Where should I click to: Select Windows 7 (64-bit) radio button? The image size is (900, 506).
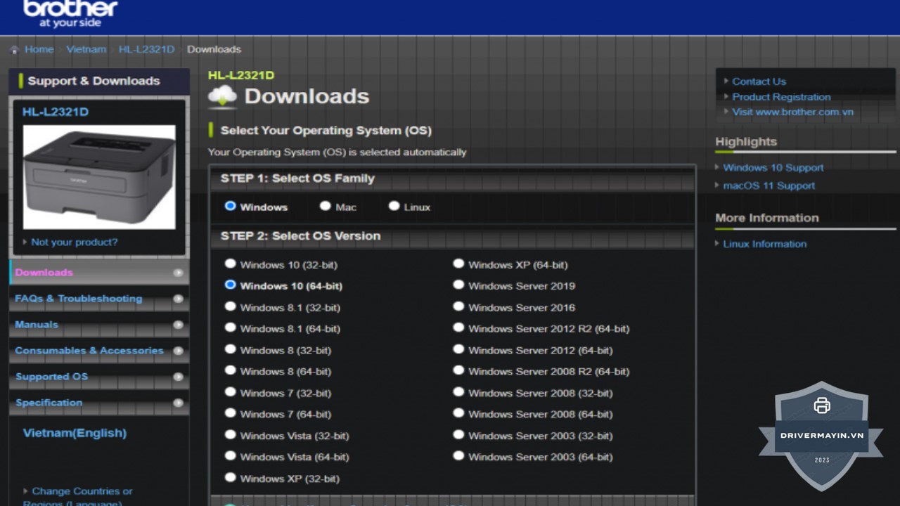click(231, 413)
